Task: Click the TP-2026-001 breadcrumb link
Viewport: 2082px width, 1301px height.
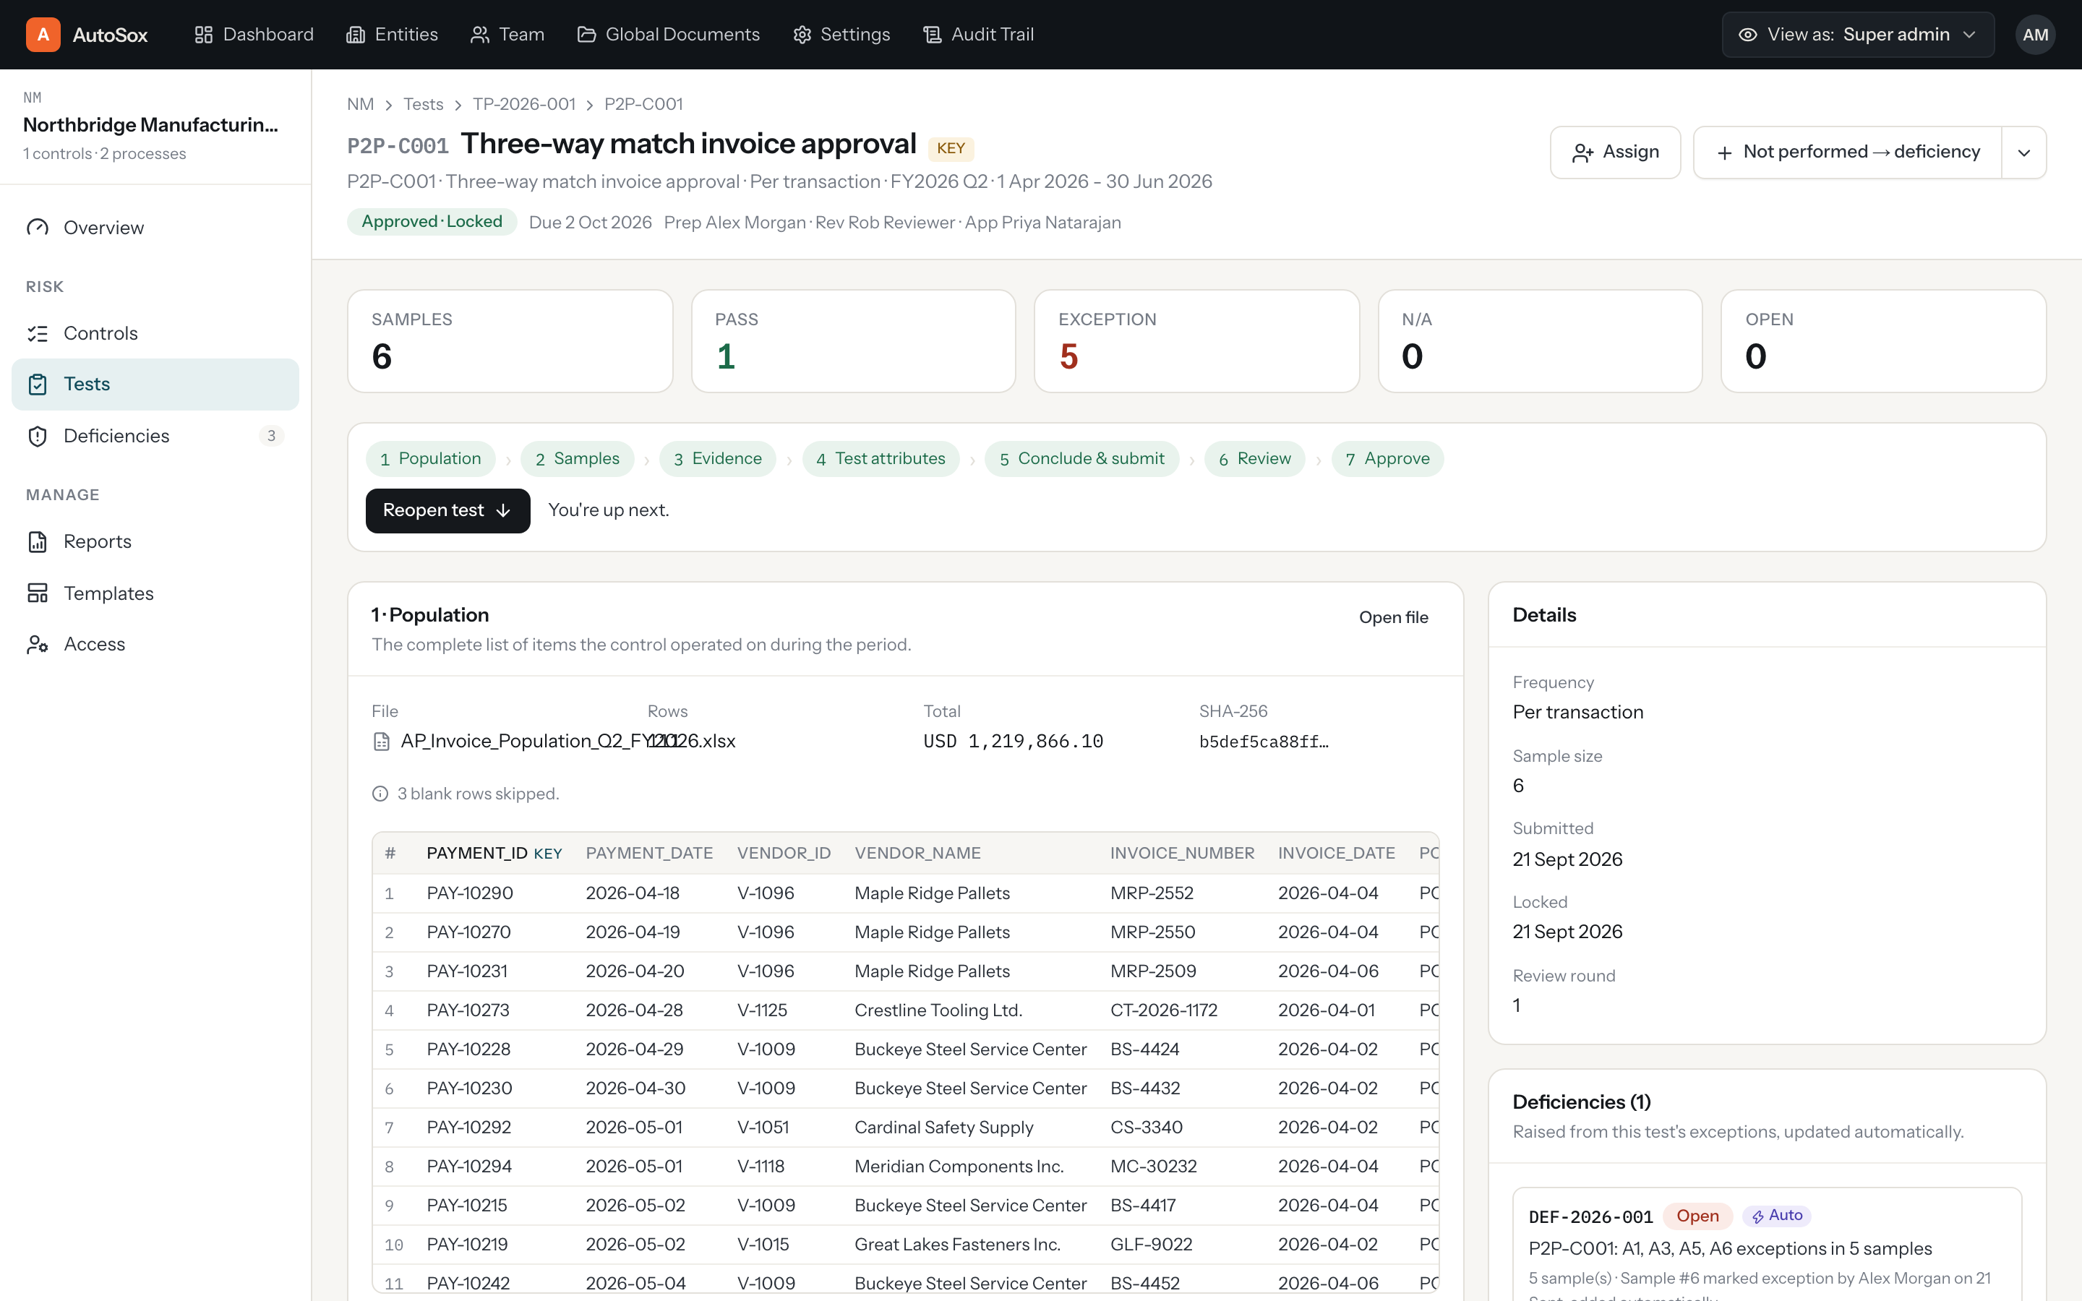Action: coord(524,104)
